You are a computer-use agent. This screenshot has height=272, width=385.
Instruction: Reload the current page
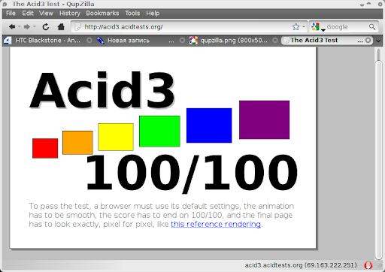tap(46, 27)
